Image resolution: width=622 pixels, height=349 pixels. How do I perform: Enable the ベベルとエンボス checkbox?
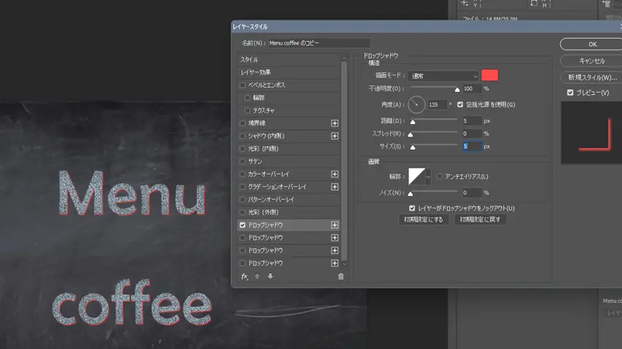[243, 85]
